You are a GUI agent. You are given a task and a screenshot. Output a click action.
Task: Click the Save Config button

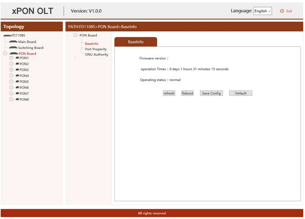click(211, 93)
